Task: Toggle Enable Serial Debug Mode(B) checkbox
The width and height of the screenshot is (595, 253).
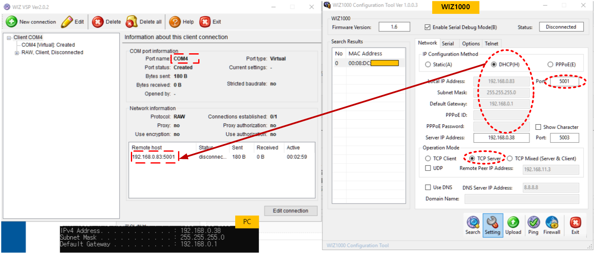Action: coord(428,27)
